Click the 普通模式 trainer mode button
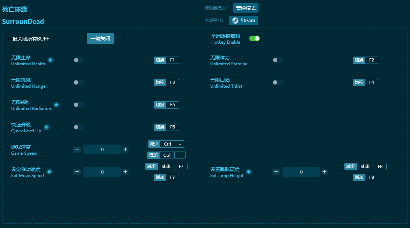Viewport: 410px width, 228px height. point(246,8)
